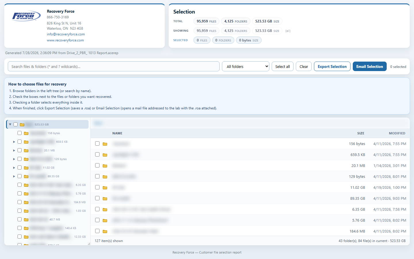This screenshot has width=414, height=259.
Task: Click the folder icon in the 129 bytes table row
Action: (x=105, y=177)
